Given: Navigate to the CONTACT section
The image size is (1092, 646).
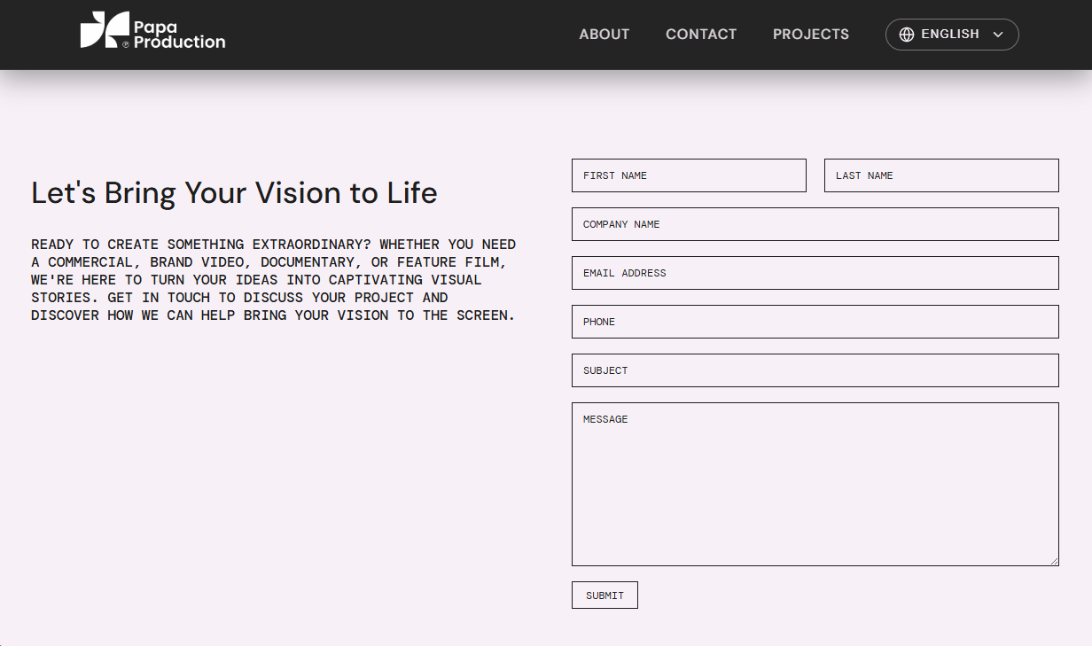Looking at the screenshot, I should tap(701, 35).
